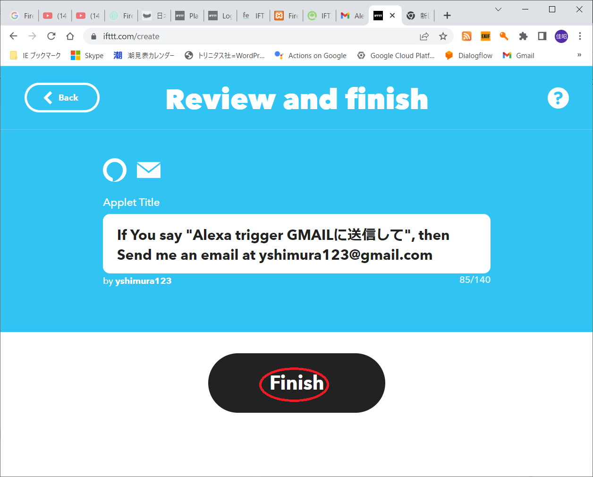Click the share page icon in address bar

pos(424,36)
